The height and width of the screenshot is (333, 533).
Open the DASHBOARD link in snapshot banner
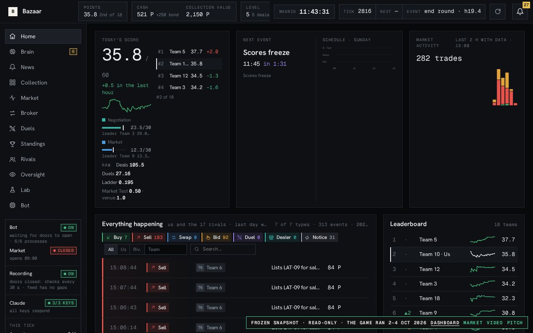point(445,323)
